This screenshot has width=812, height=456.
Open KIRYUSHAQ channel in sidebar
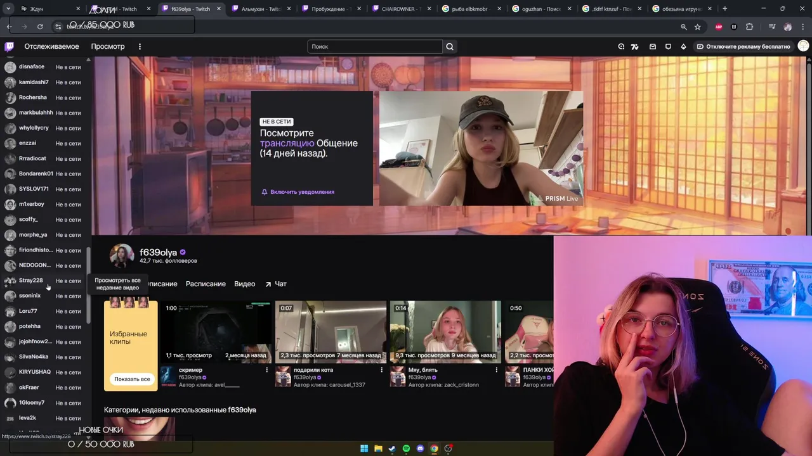tap(43, 372)
